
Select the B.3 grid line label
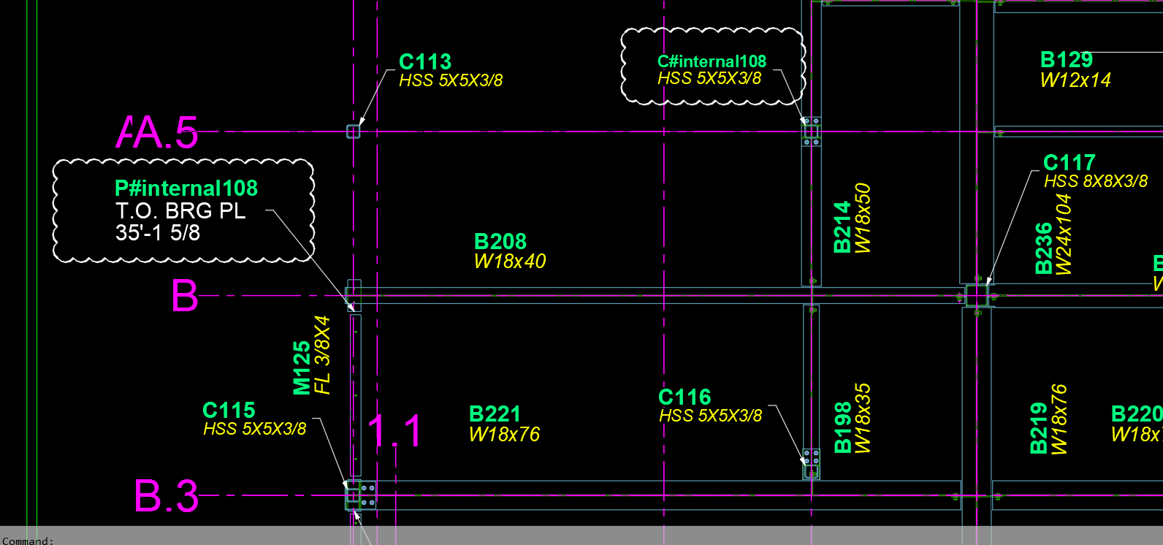(x=167, y=496)
